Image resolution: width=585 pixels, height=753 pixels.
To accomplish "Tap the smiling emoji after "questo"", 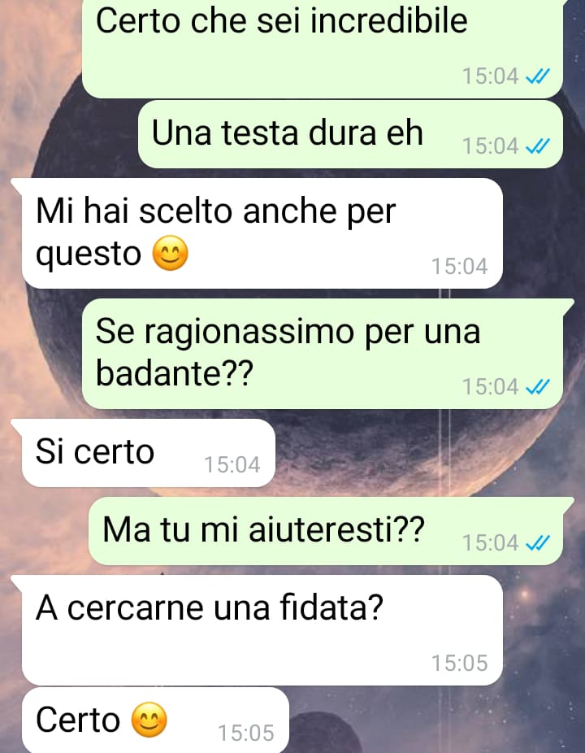I will point(171,254).
